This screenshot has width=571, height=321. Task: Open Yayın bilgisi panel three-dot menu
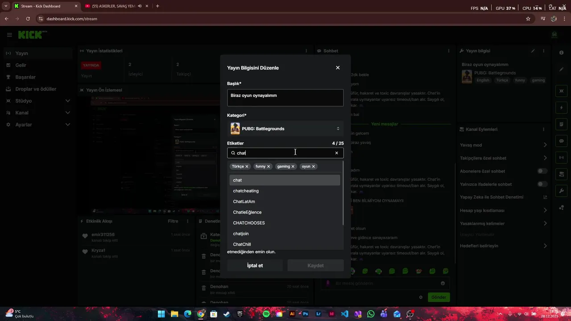point(543,51)
